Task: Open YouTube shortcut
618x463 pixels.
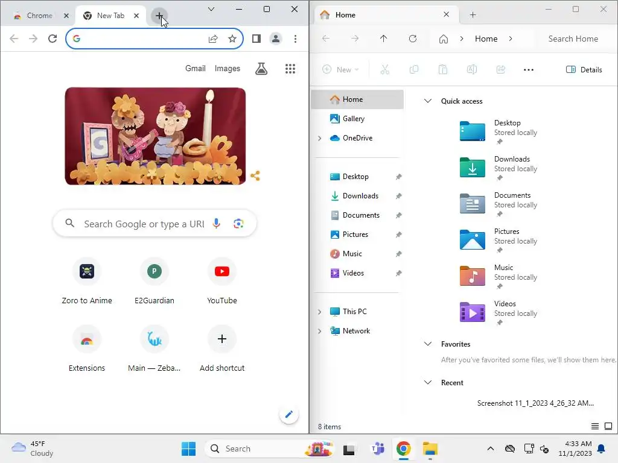Action: pos(222,281)
